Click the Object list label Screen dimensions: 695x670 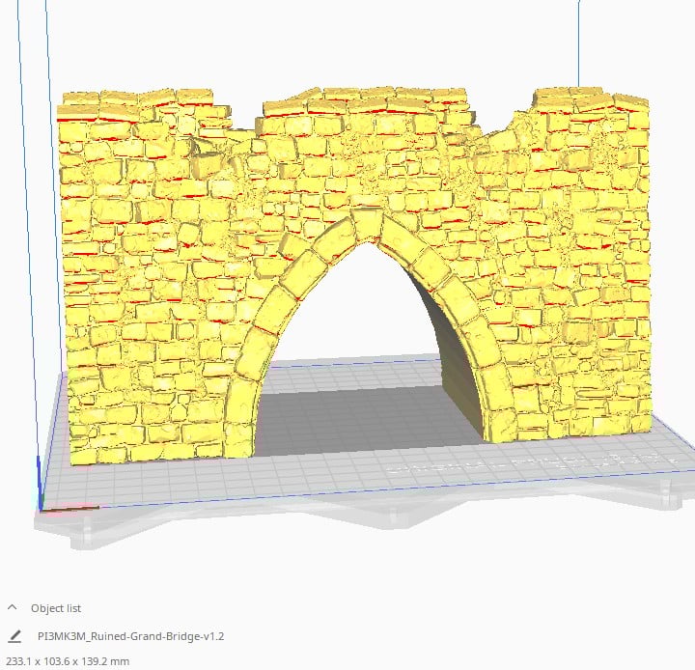pos(56,608)
